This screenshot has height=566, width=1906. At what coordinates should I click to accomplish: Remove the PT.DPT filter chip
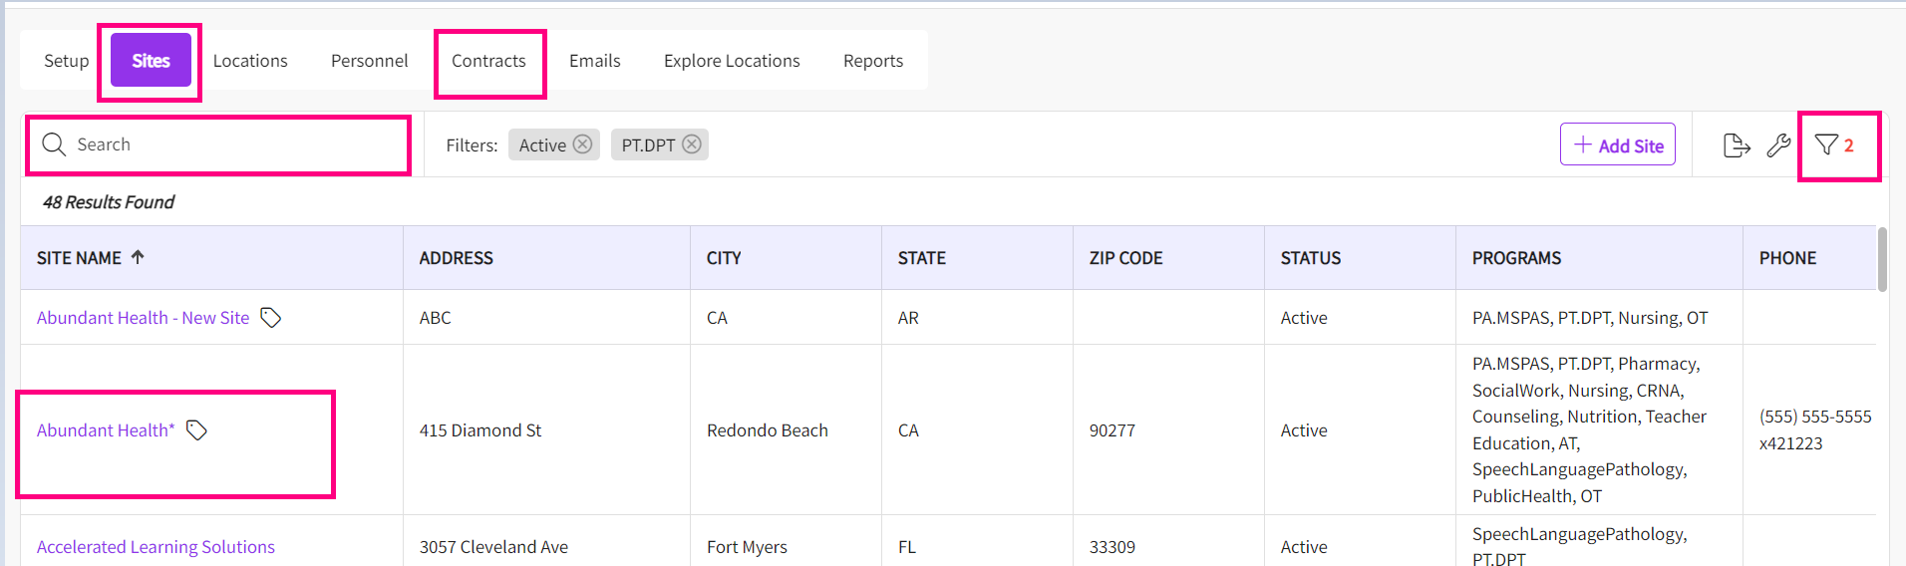(692, 144)
